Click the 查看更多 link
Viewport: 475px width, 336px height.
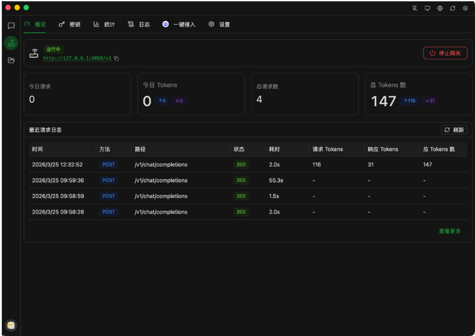pyautogui.click(x=450, y=231)
